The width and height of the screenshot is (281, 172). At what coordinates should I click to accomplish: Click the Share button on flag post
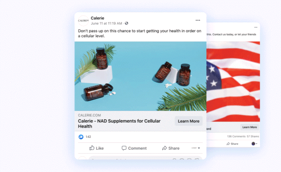233,144
